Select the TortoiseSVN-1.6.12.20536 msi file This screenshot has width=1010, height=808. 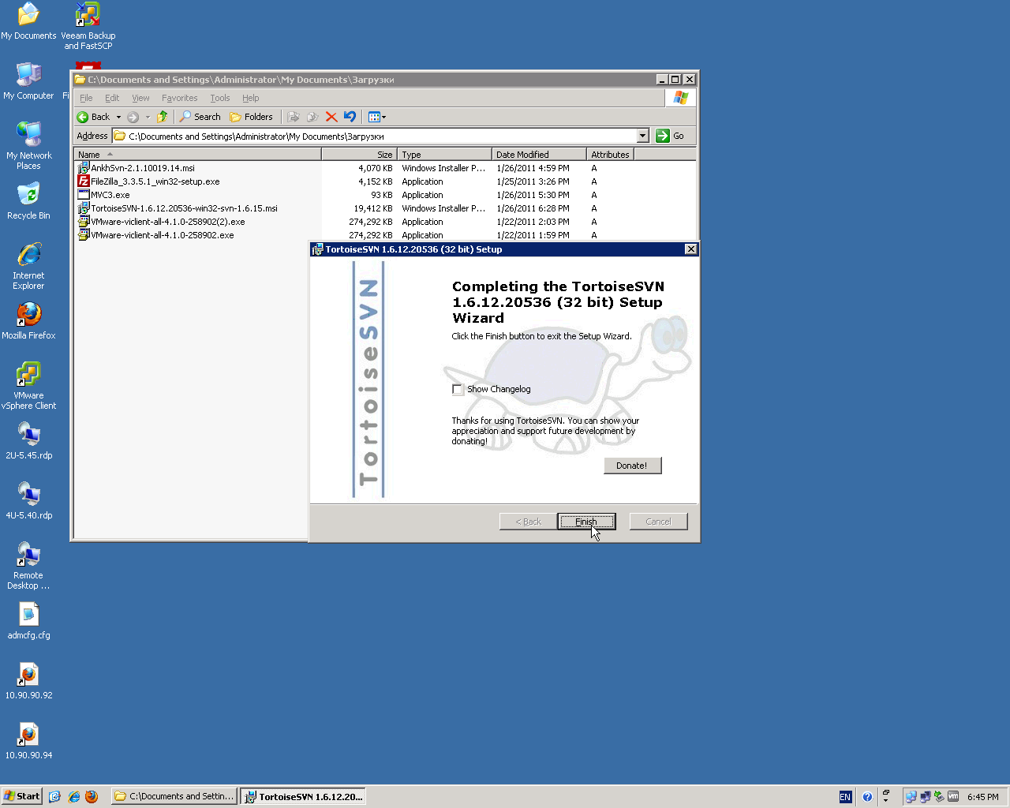(178, 208)
